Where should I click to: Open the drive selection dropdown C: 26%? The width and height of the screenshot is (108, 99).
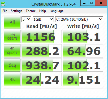click(x=79, y=19)
